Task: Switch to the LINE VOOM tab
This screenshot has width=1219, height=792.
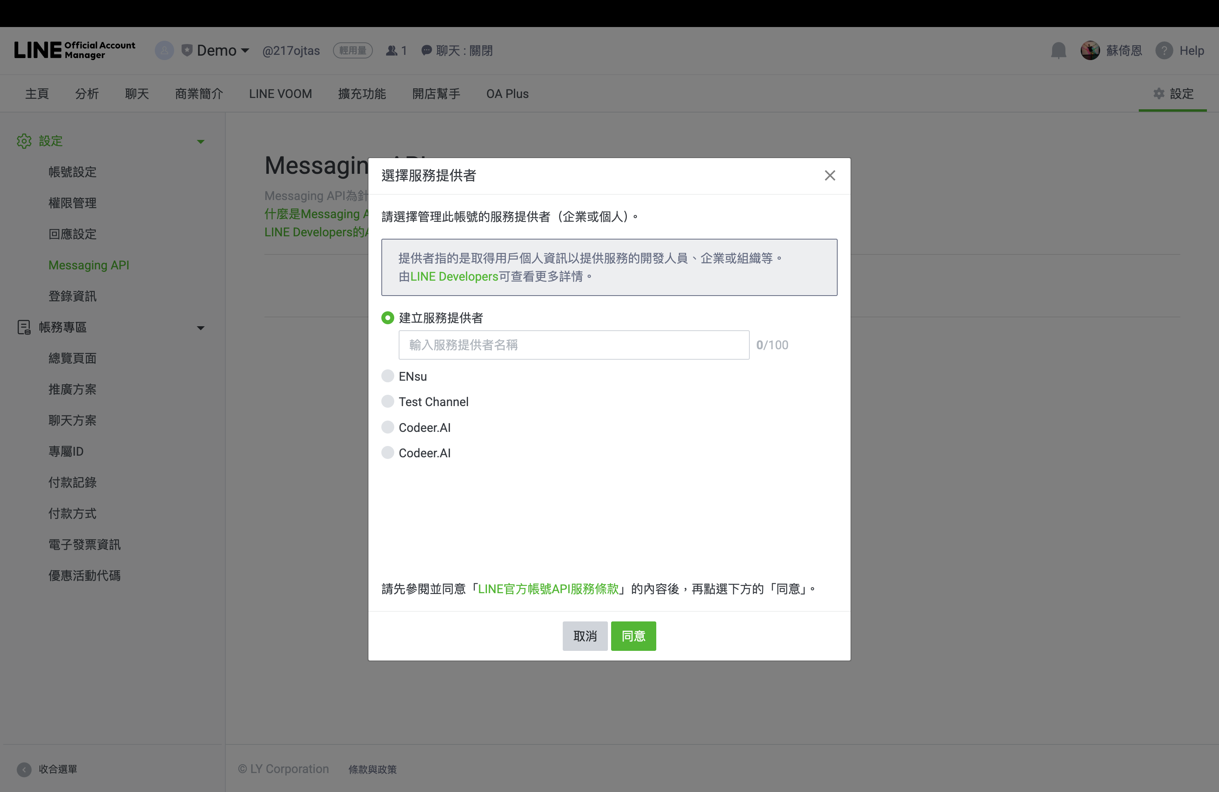Action: pos(280,94)
